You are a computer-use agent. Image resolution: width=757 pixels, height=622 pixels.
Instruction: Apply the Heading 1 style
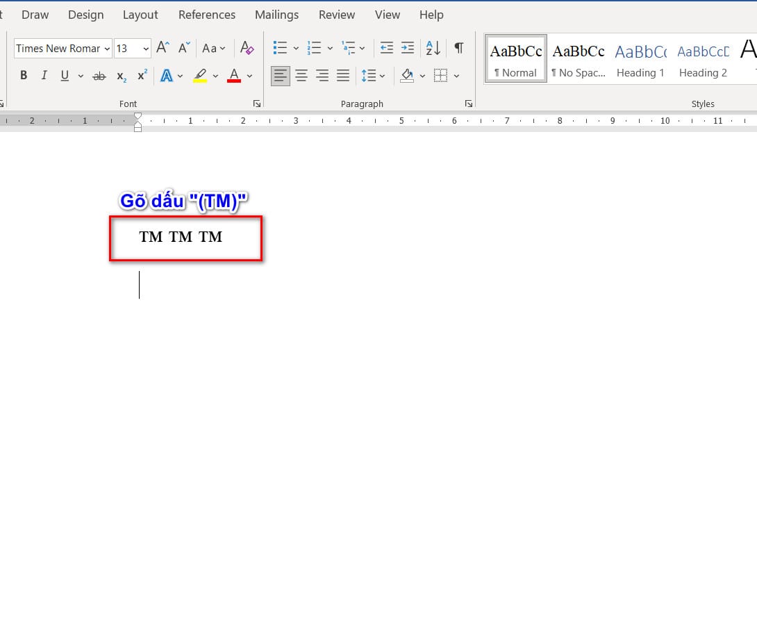point(640,59)
